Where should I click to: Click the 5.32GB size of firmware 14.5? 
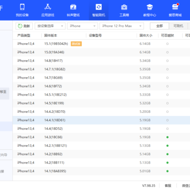(x=145, y=103)
